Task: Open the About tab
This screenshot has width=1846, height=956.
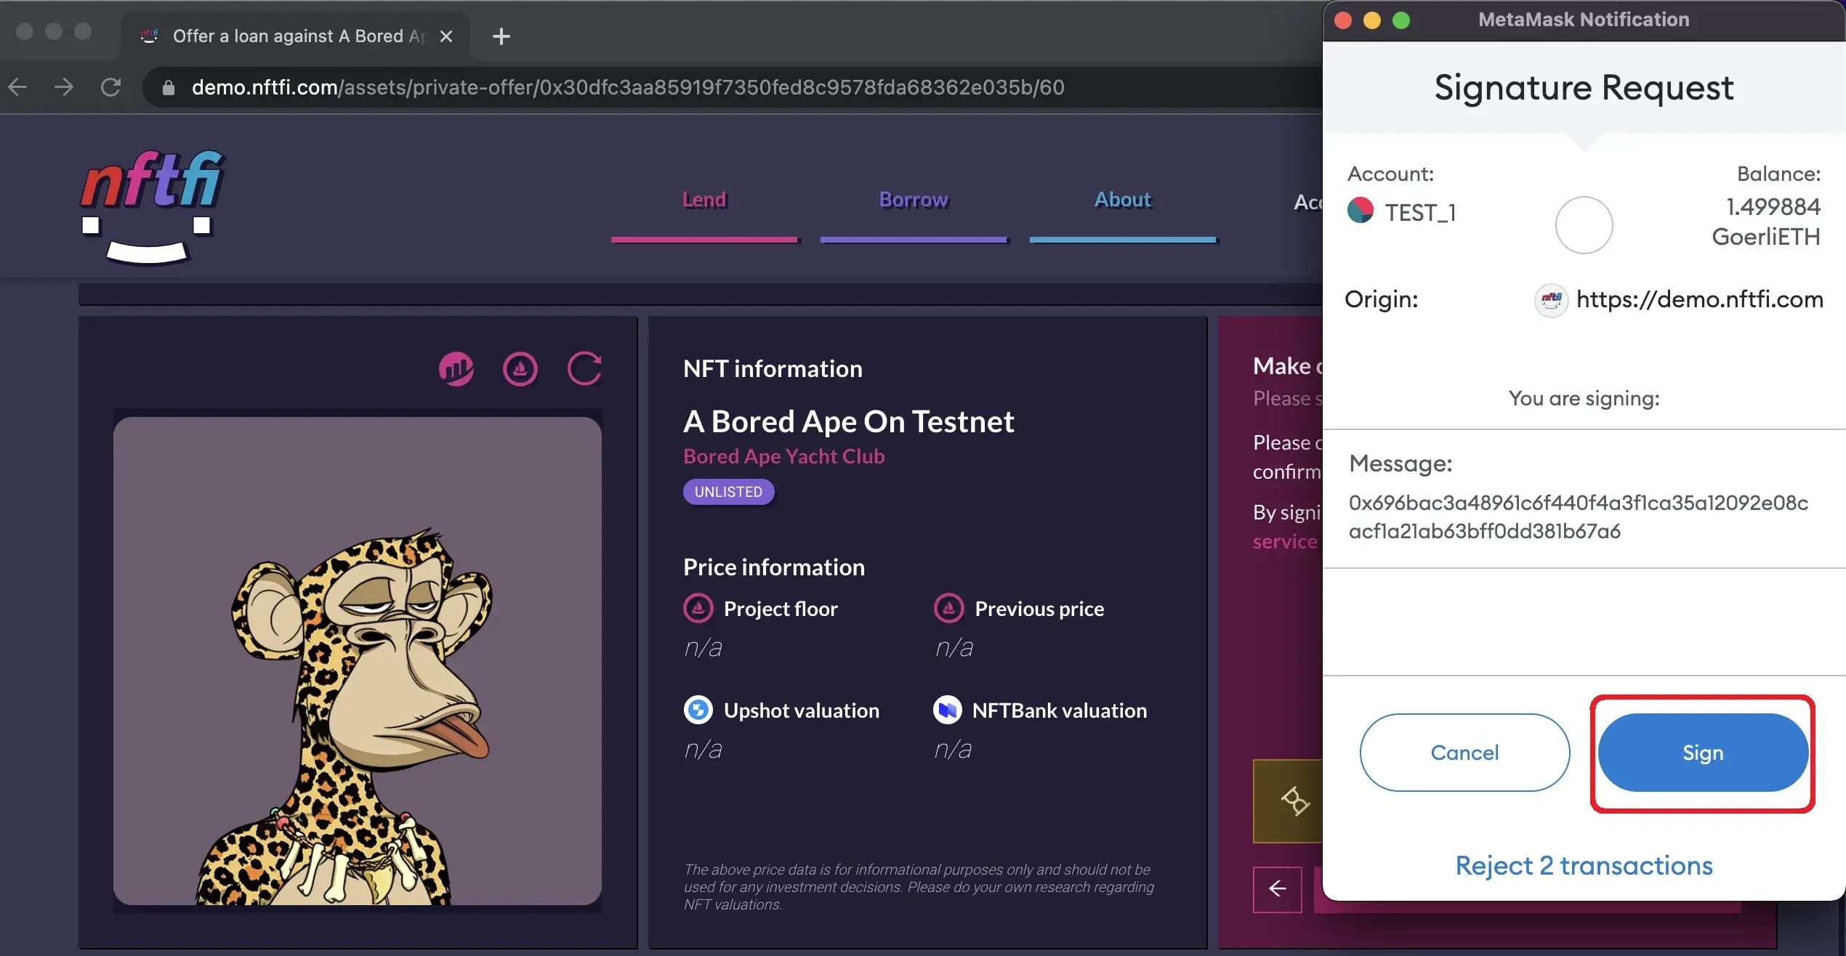Action: (x=1123, y=200)
